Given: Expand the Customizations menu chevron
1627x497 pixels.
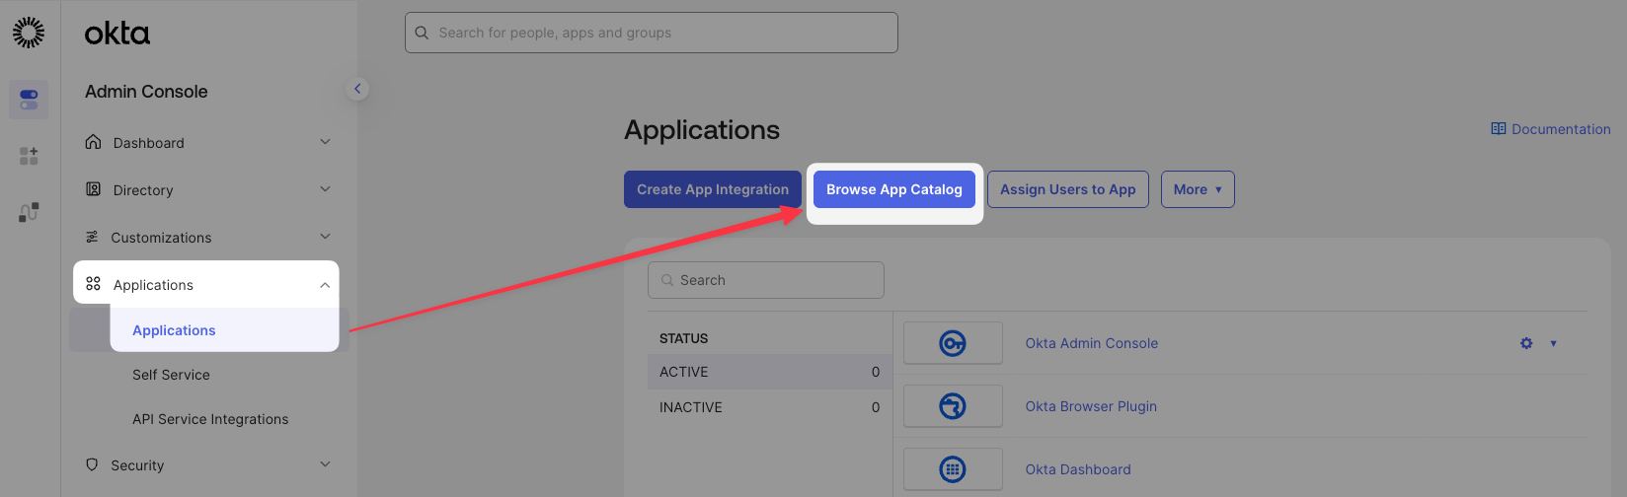Looking at the screenshot, I should tap(325, 237).
